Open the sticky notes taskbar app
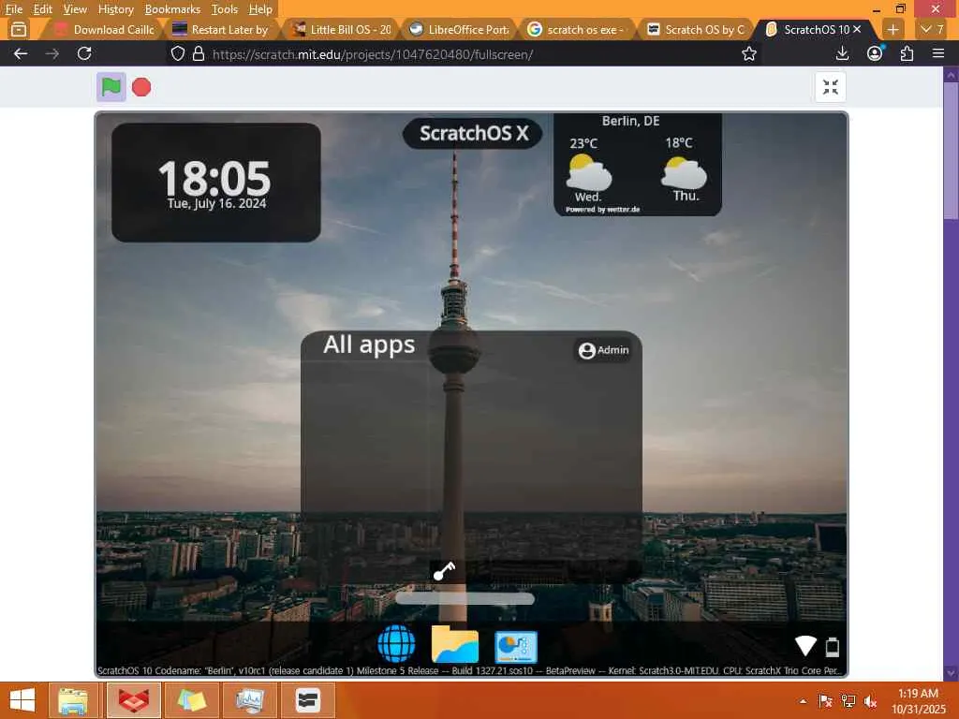 pyautogui.click(x=191, y=700)
